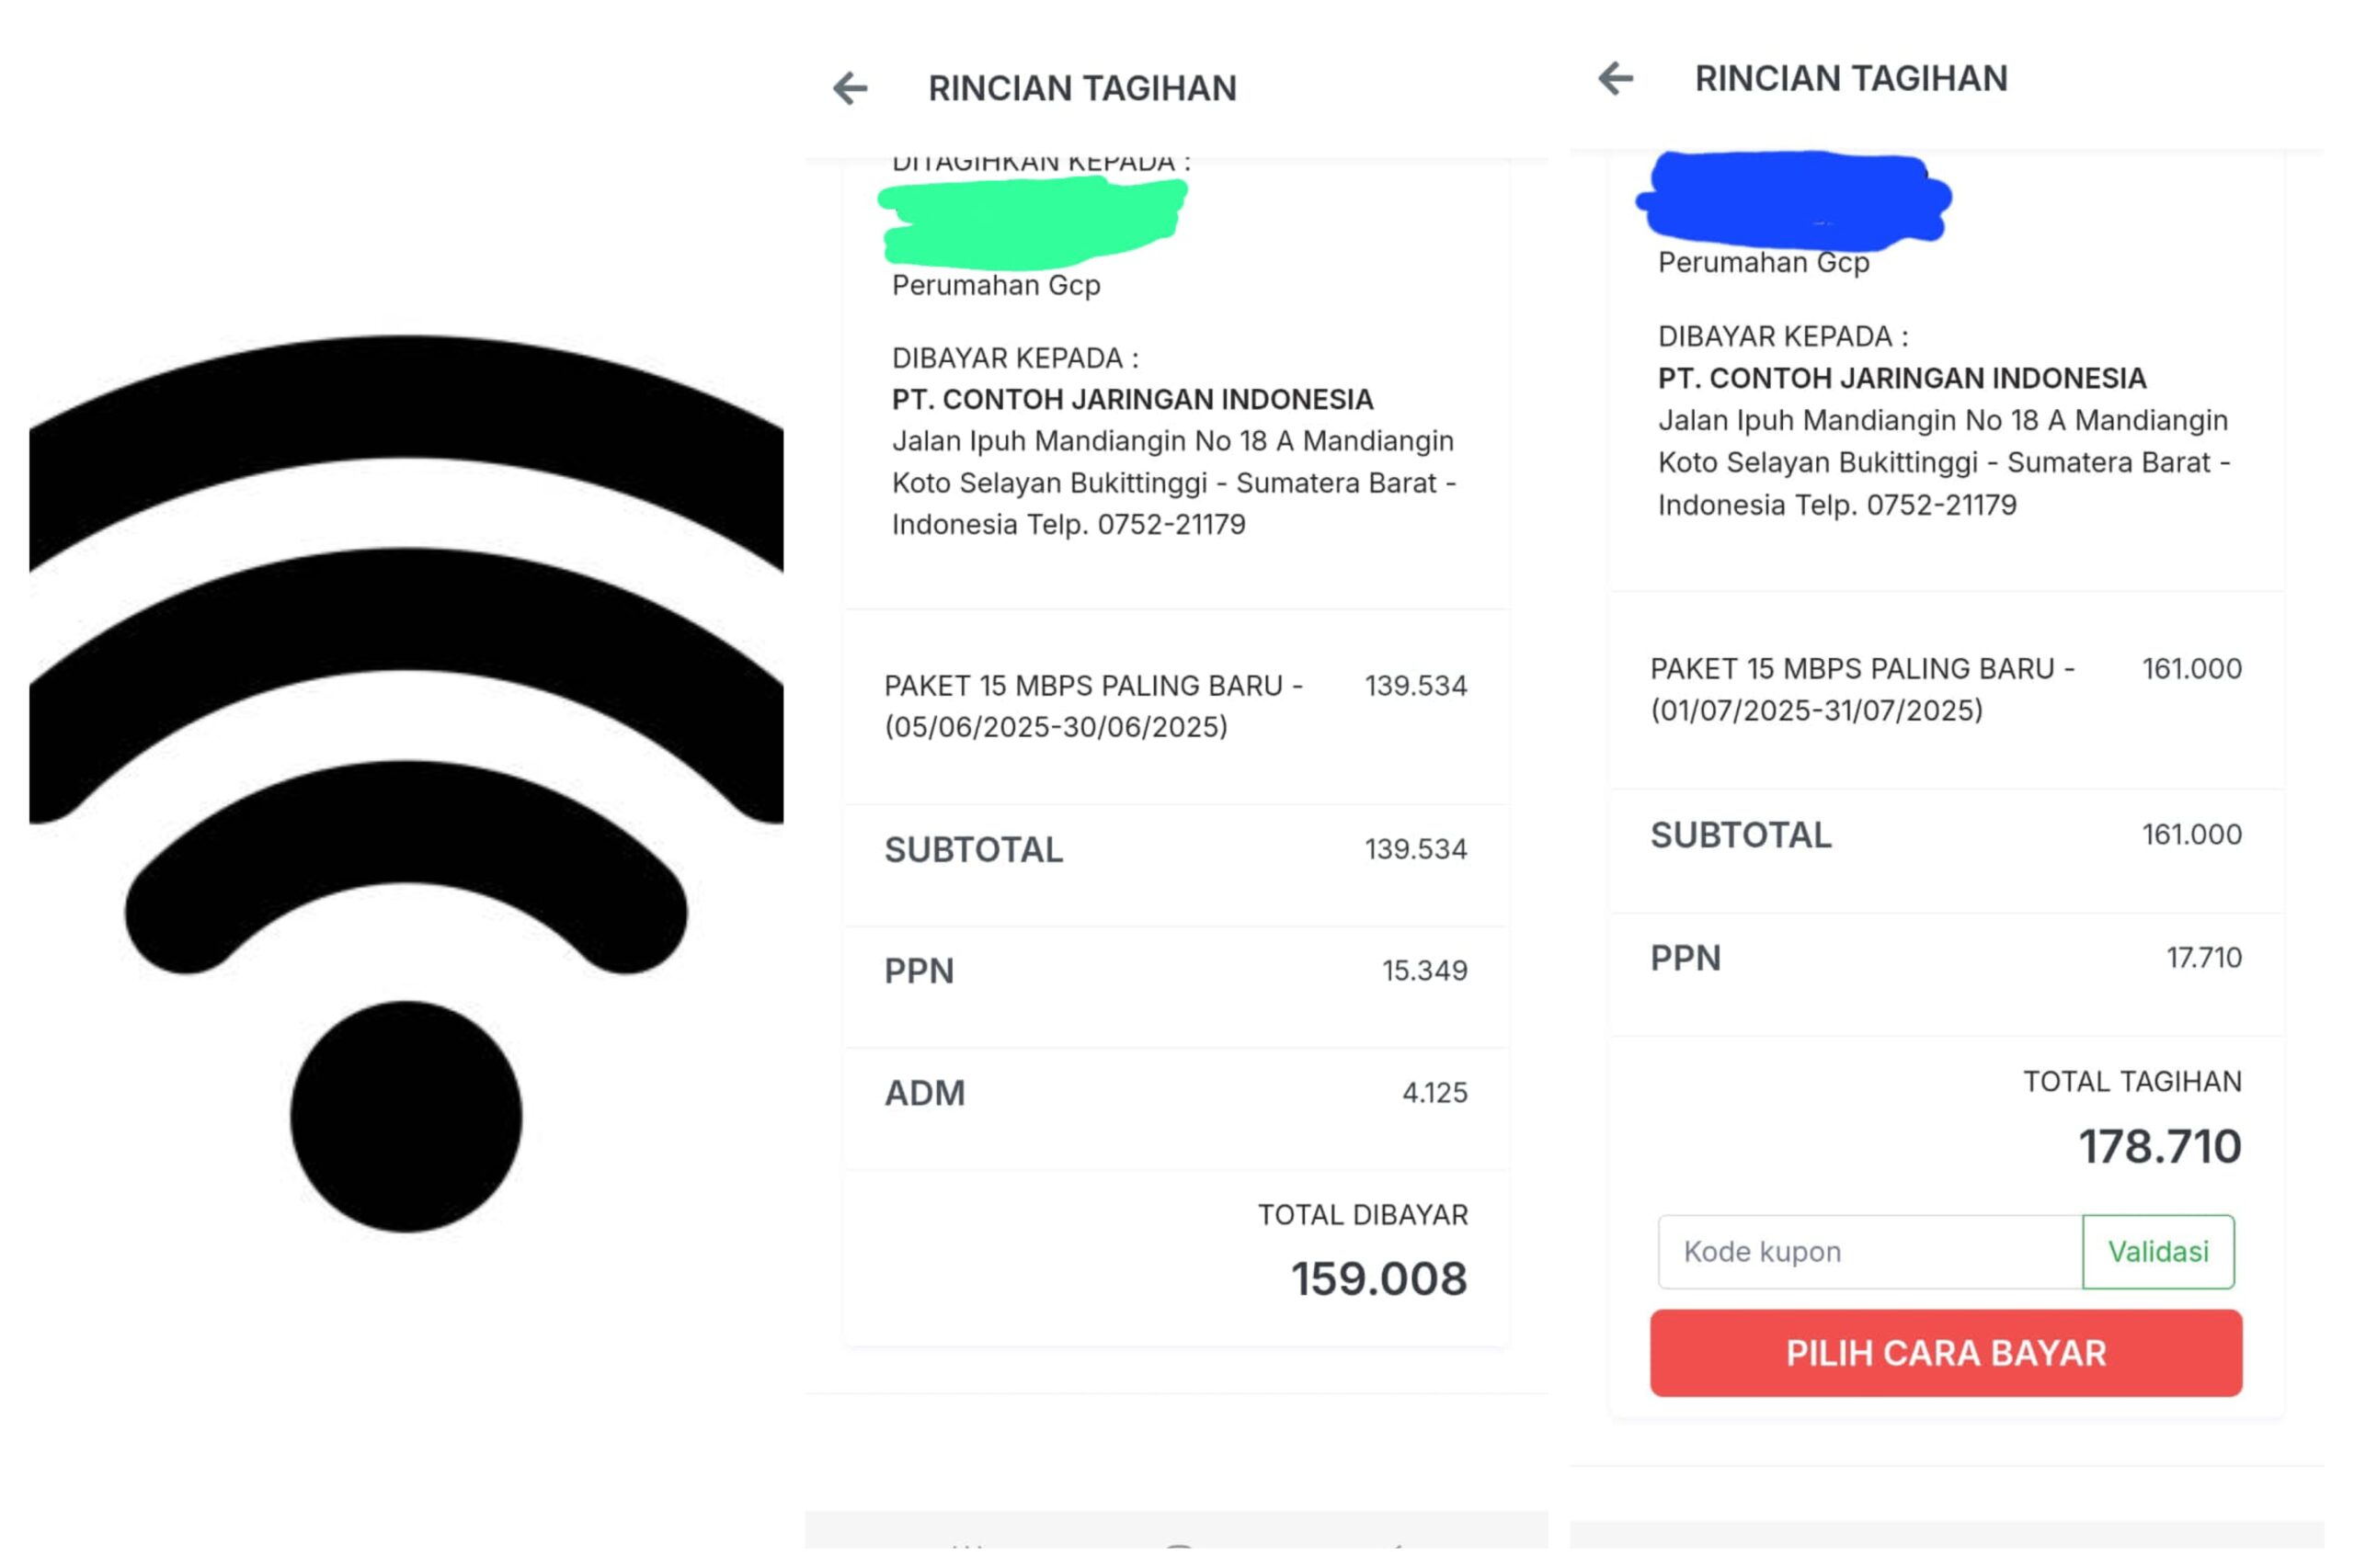The height and width of the screenshot is (1568, 2354).
Task: Select the TOTAL TAGIHAN amount 178.710
Action: [2158, 1146]
